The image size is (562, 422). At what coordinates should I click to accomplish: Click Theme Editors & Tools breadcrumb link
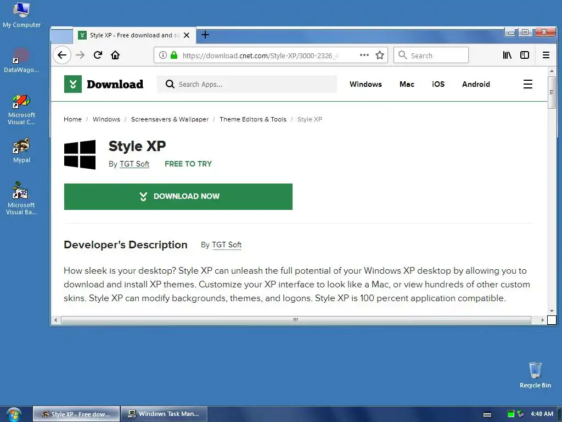pyautogui.click(x=252, y=119)
